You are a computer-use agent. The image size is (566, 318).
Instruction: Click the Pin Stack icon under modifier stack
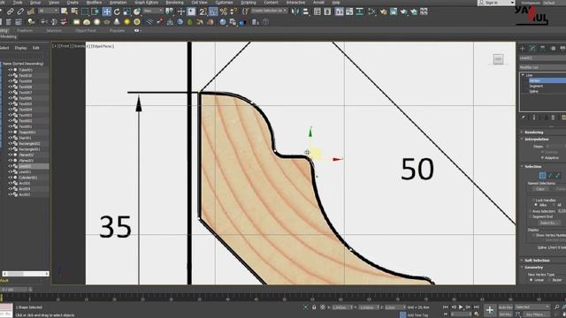pos(524,117)
